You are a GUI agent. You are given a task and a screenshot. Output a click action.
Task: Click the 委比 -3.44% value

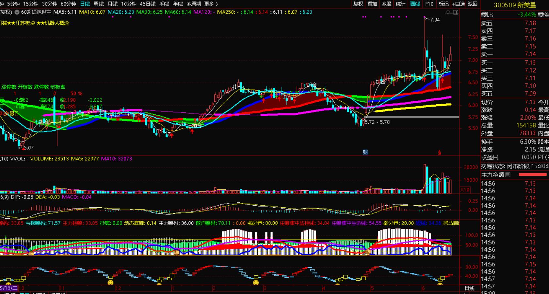pos(527,15)
